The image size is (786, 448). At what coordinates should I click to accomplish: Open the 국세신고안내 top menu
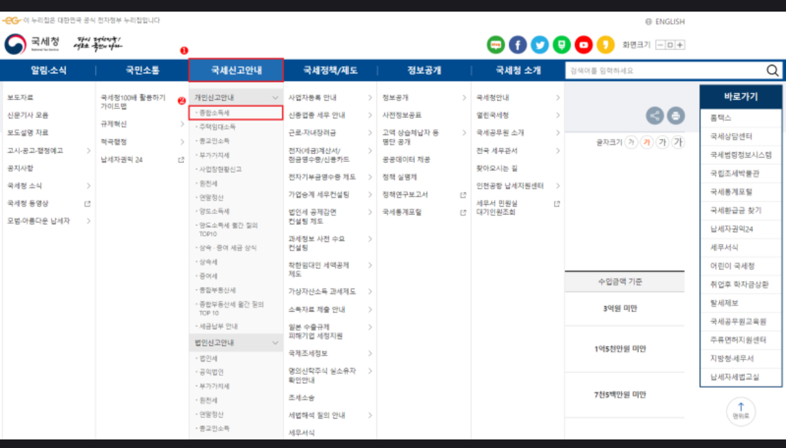(236, 70)
